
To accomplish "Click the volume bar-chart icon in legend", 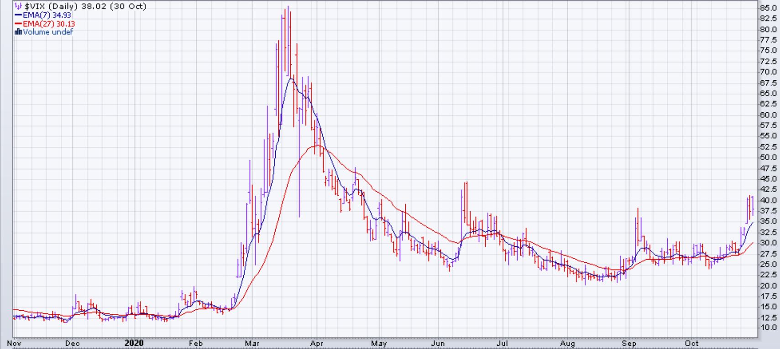I will [x=18, y=32].
